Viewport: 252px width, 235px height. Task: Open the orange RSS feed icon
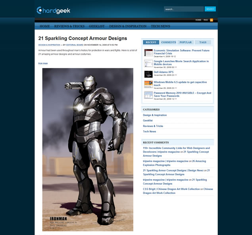[x=212, y=20]
